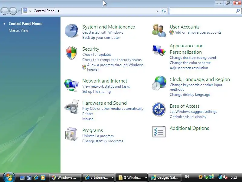This screenshot has width=242, height=182.
Task: Expand the 3 Internet Explorer taskbar group arrow
Action: click(113, 177)
